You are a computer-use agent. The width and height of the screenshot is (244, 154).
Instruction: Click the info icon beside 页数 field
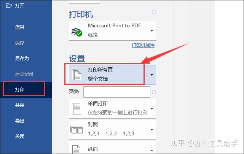point(154,92)
